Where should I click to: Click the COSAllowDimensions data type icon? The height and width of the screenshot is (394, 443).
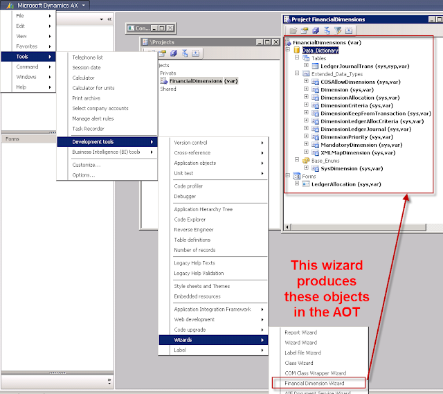[x=315, y=82]
